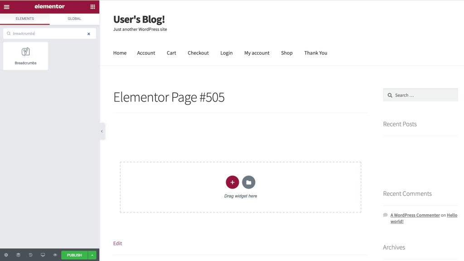
Task: Switch to the Global tab
Action: pyautogui.click(x=74, y=19)
